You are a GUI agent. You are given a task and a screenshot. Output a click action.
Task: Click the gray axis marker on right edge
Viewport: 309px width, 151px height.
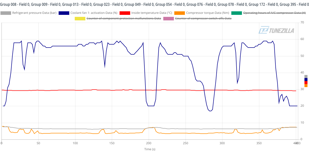[306, 77]
